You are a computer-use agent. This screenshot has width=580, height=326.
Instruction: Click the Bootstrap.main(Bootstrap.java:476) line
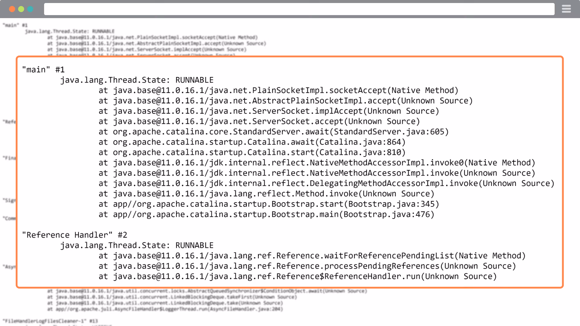(x=266, y=215)
